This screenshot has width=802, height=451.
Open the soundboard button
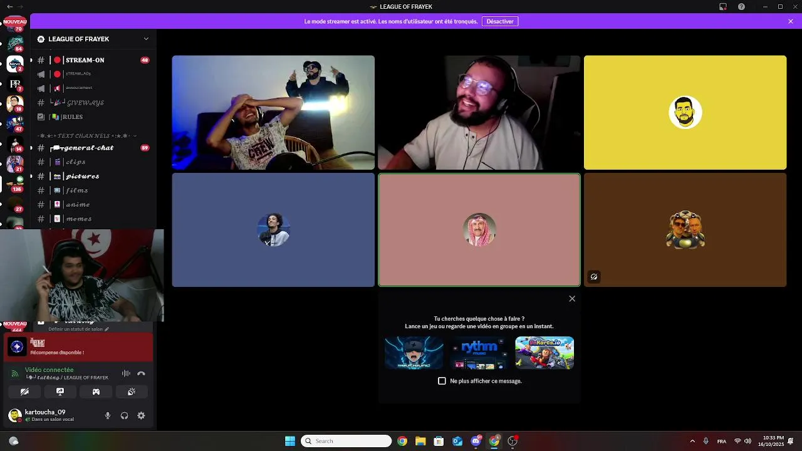(132, 391)
